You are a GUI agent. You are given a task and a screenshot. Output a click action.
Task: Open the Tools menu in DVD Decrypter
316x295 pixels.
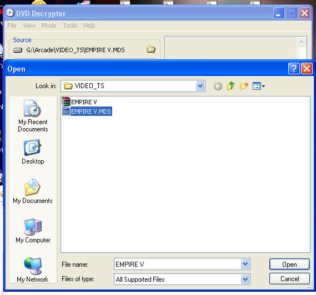pos(70,26)
